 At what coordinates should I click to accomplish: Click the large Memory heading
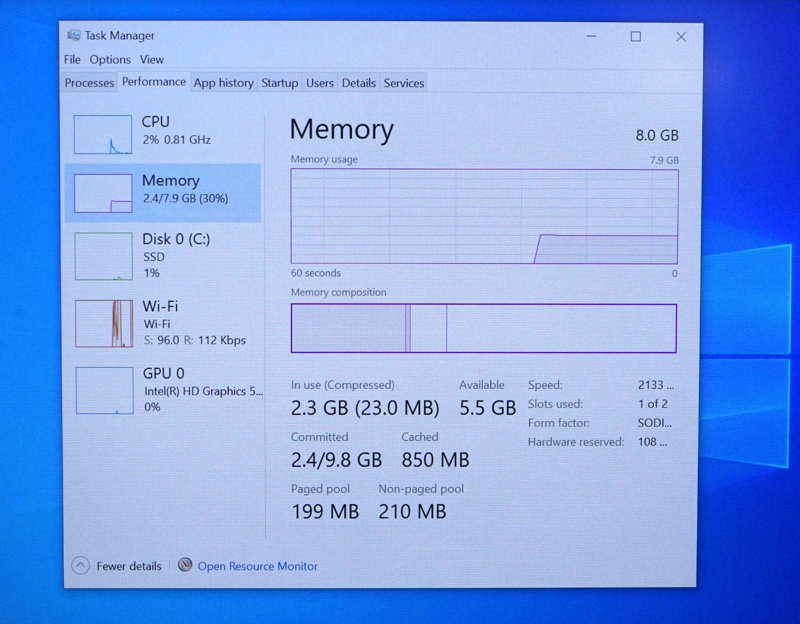tap(341, 130)
